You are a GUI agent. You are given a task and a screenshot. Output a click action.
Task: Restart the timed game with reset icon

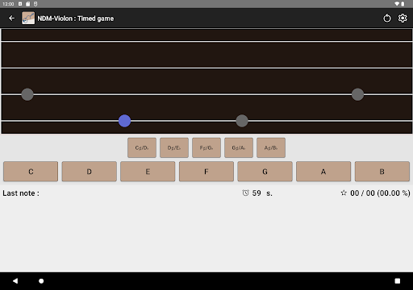(x=387, y=19)
